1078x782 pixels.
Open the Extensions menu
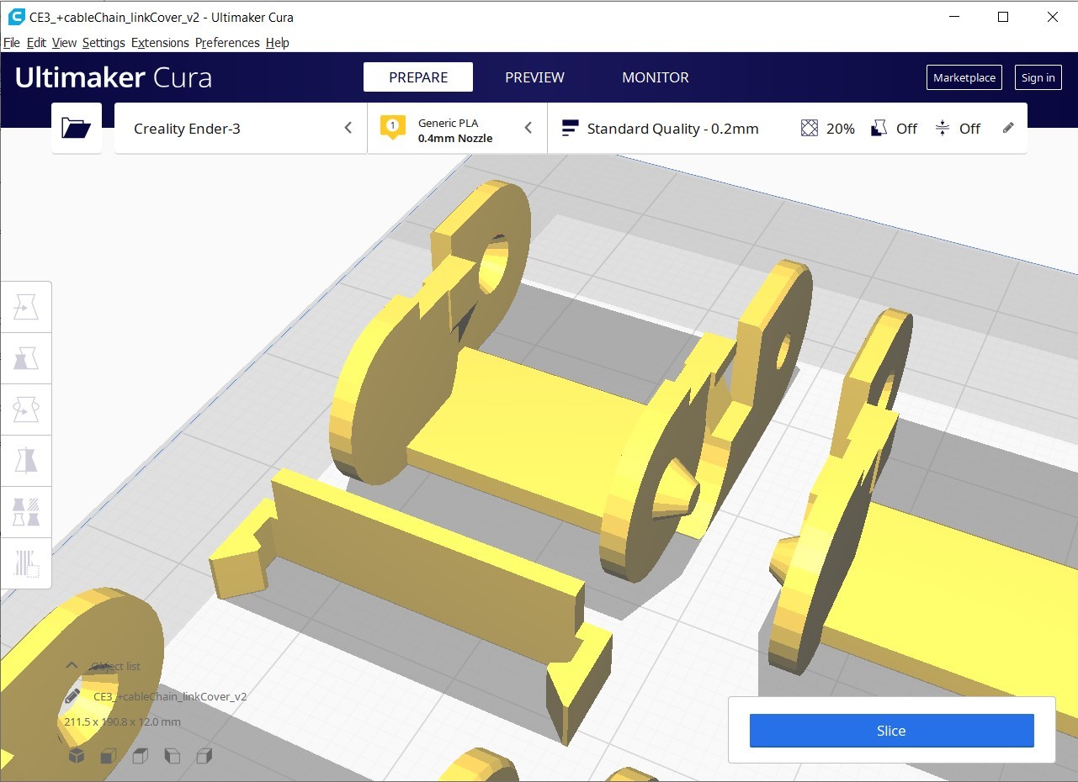point(160,43)
